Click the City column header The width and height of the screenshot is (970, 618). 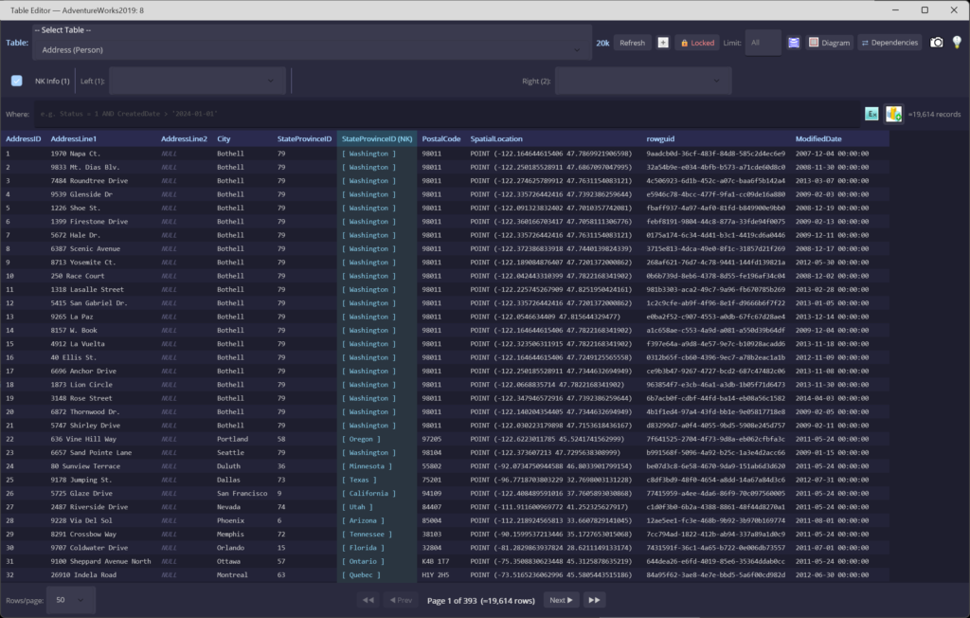click(x=224, y=138)
